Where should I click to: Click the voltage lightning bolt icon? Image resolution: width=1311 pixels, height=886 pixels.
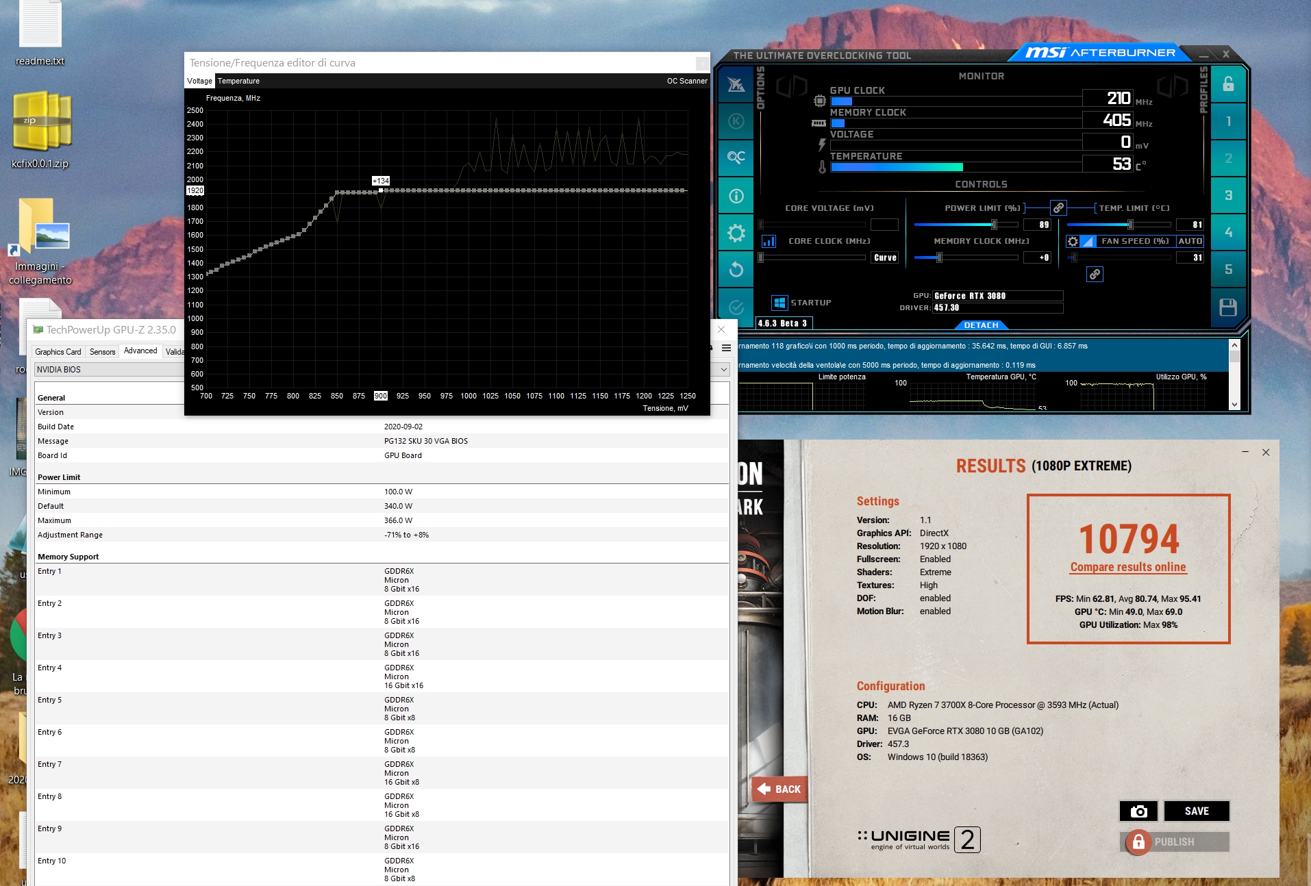[x=822, y=144]
